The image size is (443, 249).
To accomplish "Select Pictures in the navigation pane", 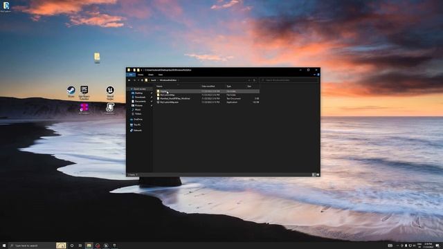I will click(138, 106).
